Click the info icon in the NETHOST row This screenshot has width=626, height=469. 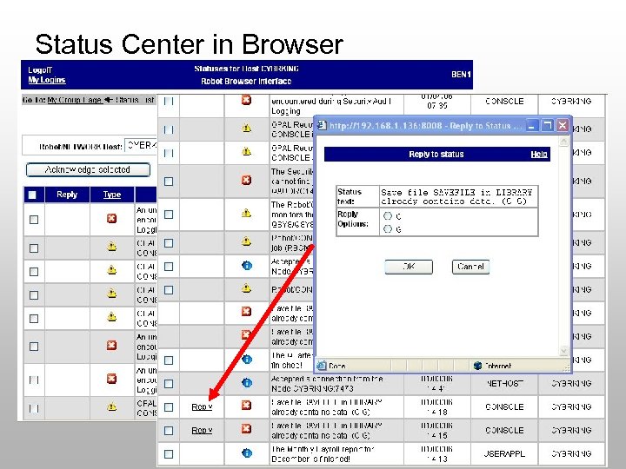pos(247,383)
